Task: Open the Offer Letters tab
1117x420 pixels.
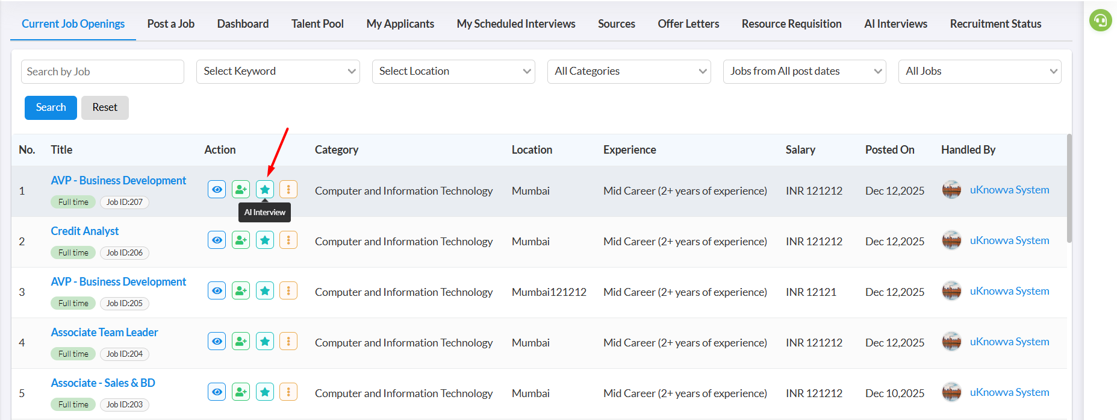Action: point(688,24)
